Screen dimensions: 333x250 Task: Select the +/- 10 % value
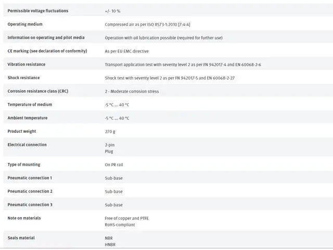click(112, 11)
